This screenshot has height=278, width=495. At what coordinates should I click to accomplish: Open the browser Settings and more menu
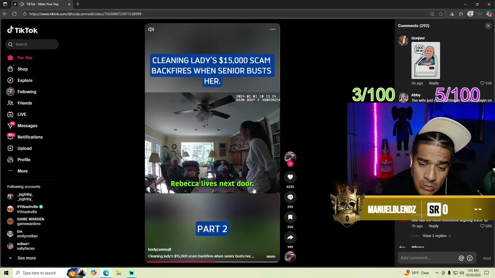[480, 14]
